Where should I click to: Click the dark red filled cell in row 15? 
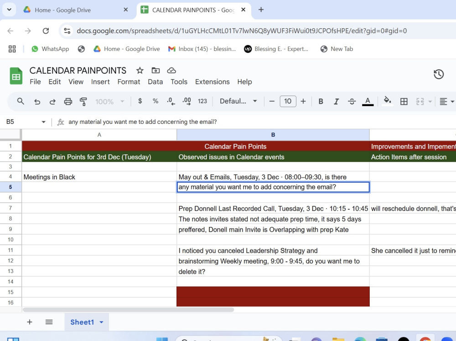273,292
